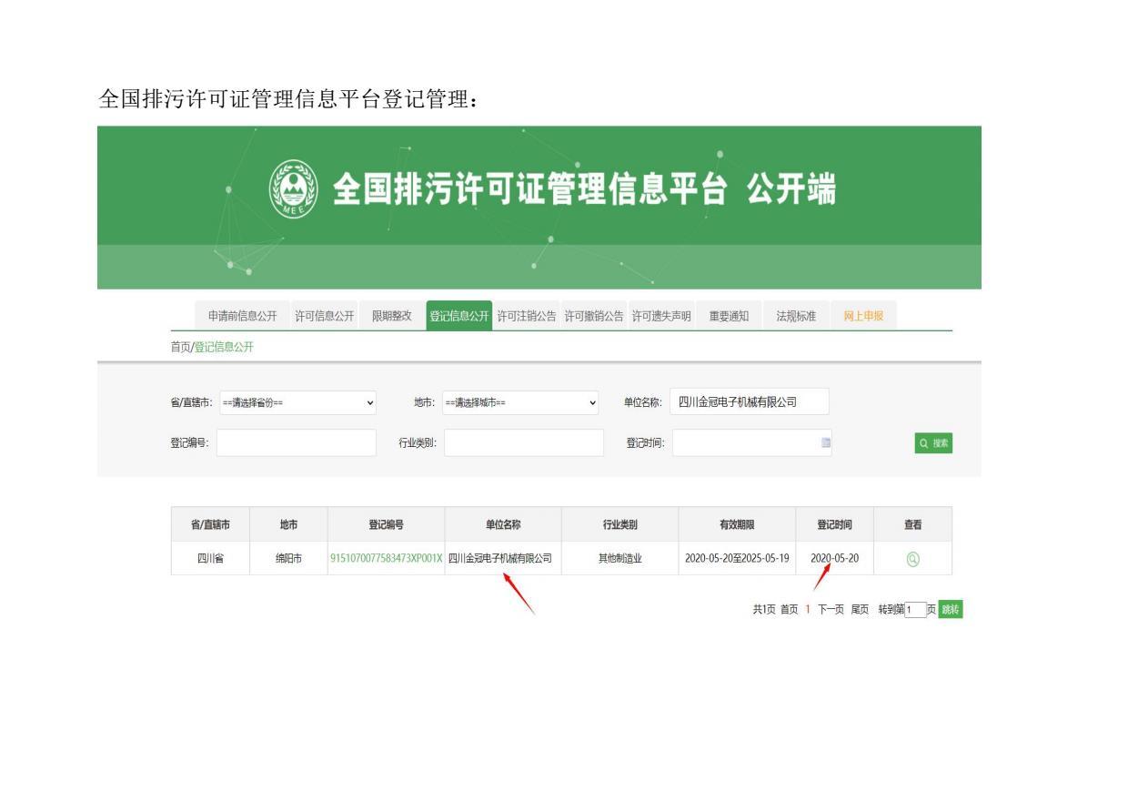Click the 单位名称 input field
1148x812 pixels.
tap(750, 401)
